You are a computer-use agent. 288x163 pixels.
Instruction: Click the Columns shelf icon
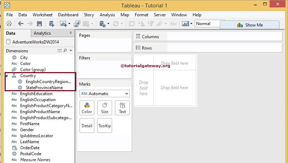tap(138, 36)
